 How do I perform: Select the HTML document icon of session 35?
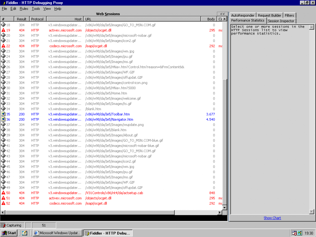[x=3, y=114]
